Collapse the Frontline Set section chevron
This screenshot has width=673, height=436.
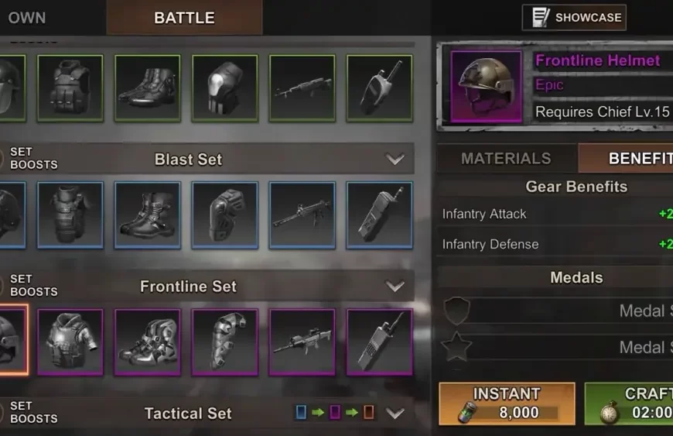tap(395, 286)
